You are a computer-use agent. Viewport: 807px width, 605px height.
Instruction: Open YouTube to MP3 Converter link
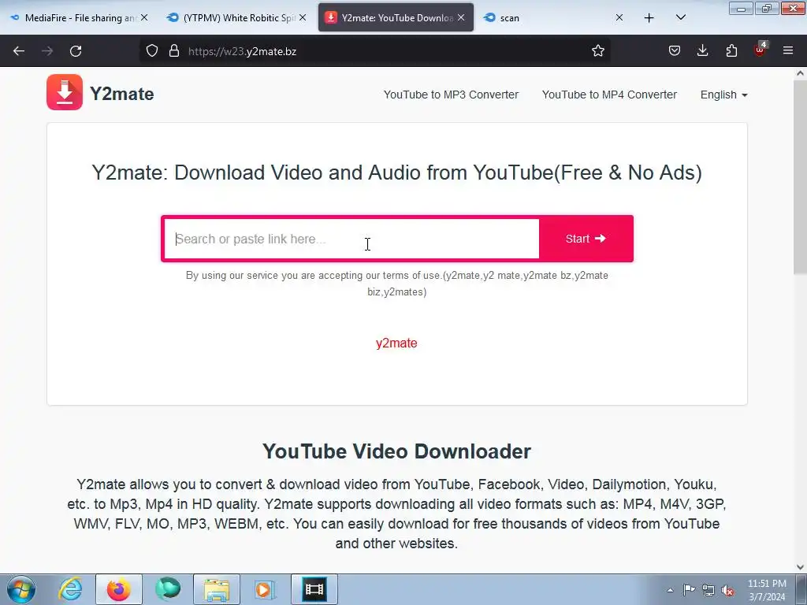[451, 95]
